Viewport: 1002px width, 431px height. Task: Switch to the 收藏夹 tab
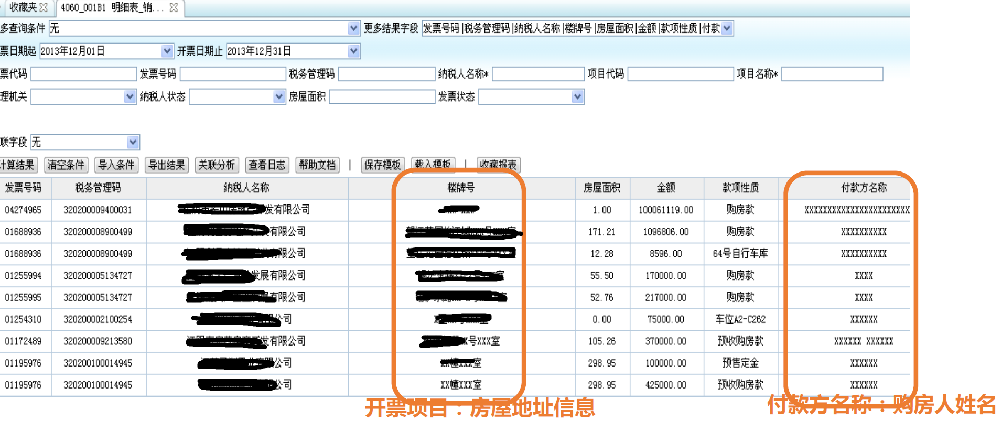click(23, 7)
